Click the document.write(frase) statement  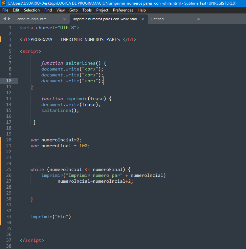click(71, 104)
